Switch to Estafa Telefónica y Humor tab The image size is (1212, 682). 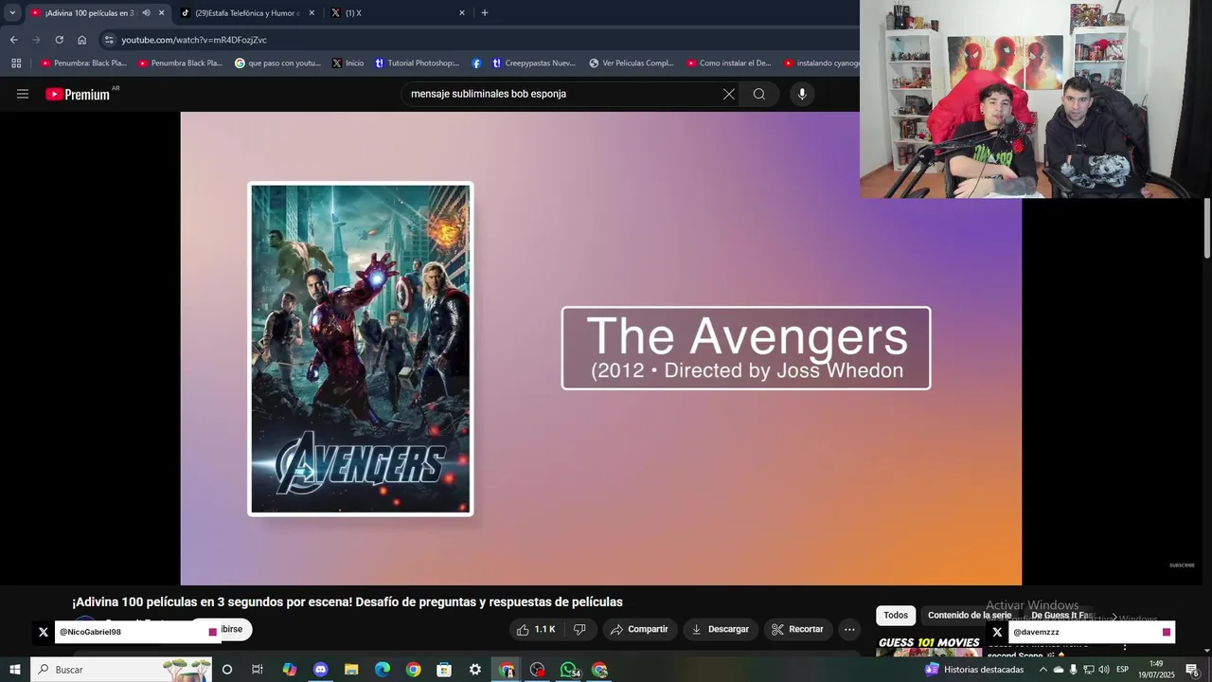[x=246, y=13]
